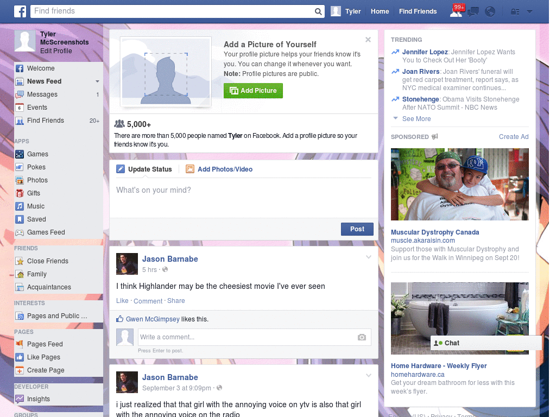Open the Photos app icon
The width and height of the screenshot is (556, 417).
point(20,180)
